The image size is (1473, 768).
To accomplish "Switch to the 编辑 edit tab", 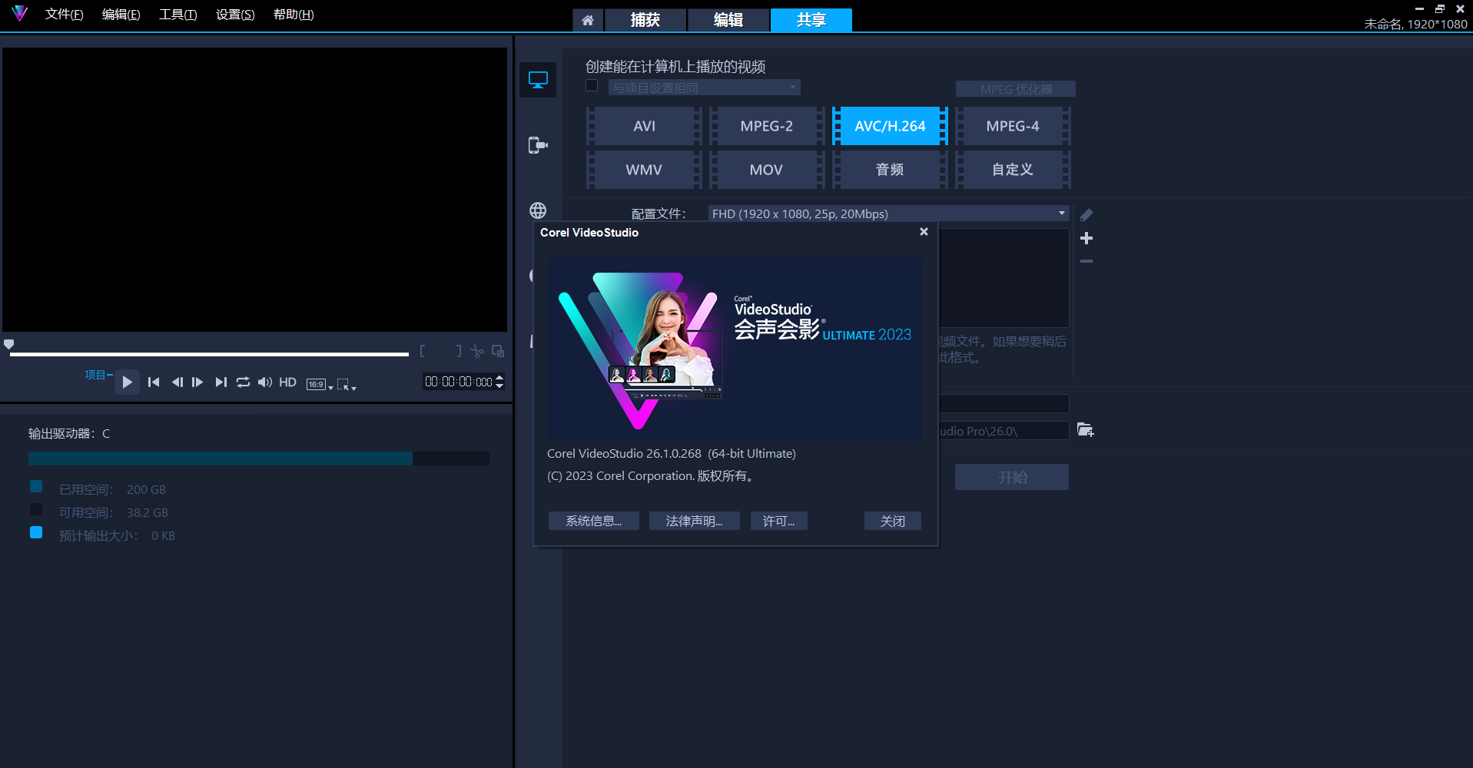I will coord(728,20).
